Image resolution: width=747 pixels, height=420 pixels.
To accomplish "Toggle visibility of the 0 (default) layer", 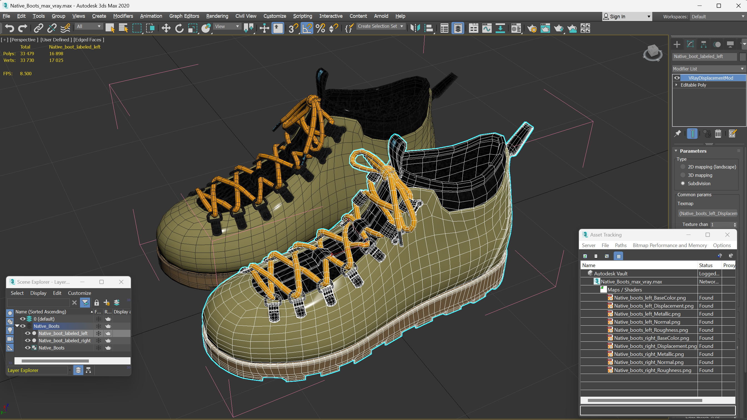I will (22, 319).
